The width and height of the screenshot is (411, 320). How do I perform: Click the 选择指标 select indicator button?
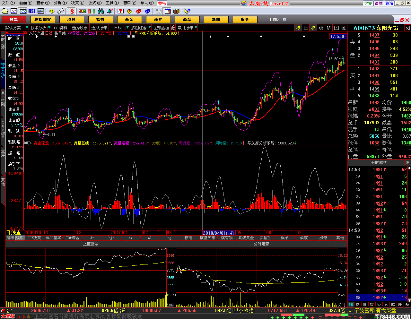tap(99, 28)
